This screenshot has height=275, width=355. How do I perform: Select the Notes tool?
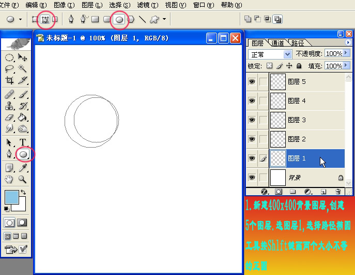tap(9, 168)
